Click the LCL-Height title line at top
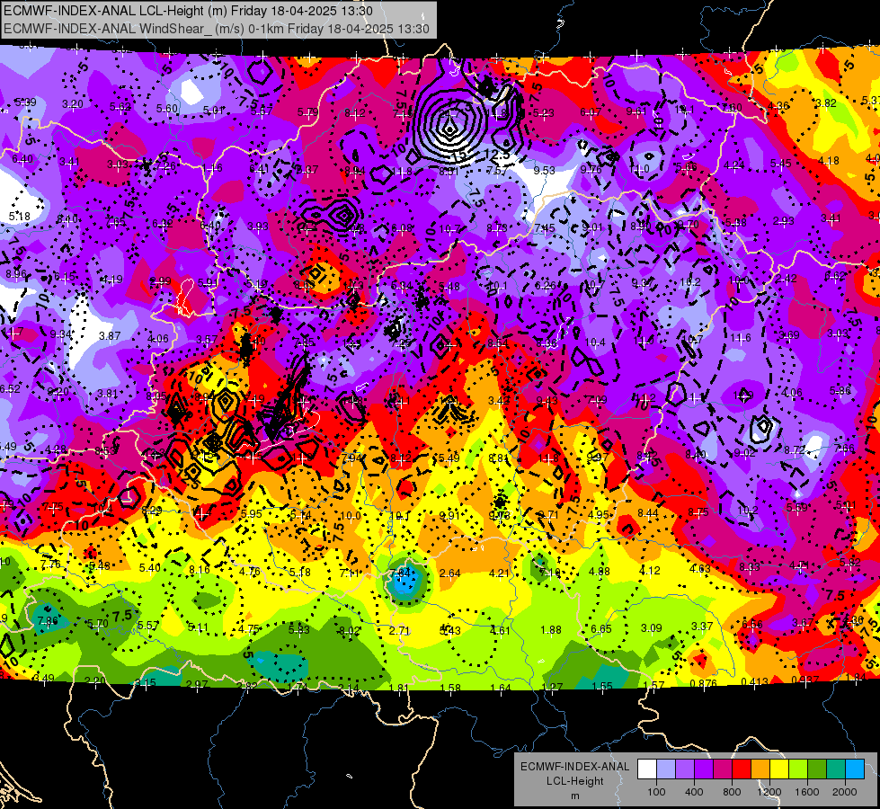Screen dimensions: 880x809 (188, 11)
